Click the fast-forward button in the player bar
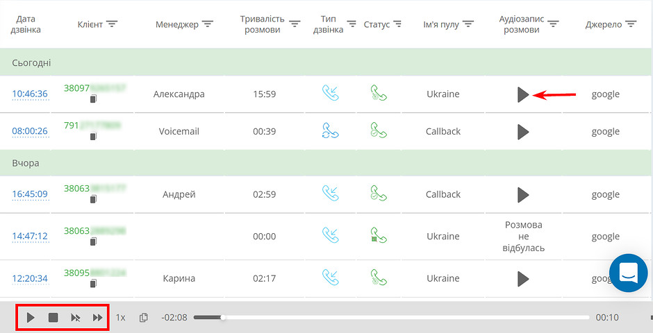The height and width of the screenshot is (333, 653). point(97,318)
